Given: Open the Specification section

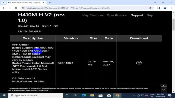Looking at the screenshot, I should (x=117, y=15).
